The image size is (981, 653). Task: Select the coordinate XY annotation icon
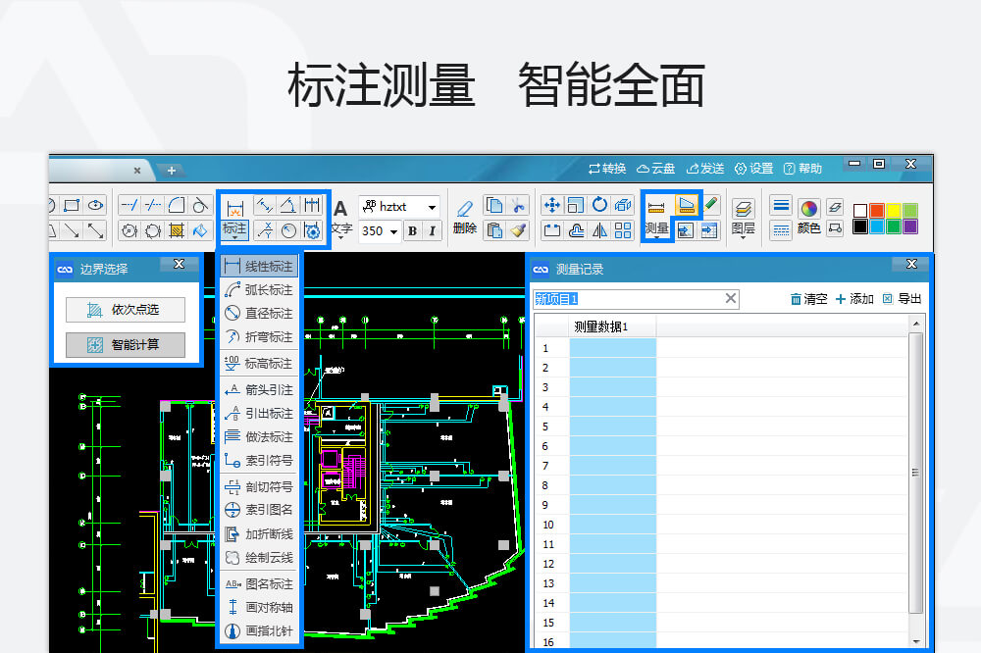pyautogui.click(x=265, y=230)
